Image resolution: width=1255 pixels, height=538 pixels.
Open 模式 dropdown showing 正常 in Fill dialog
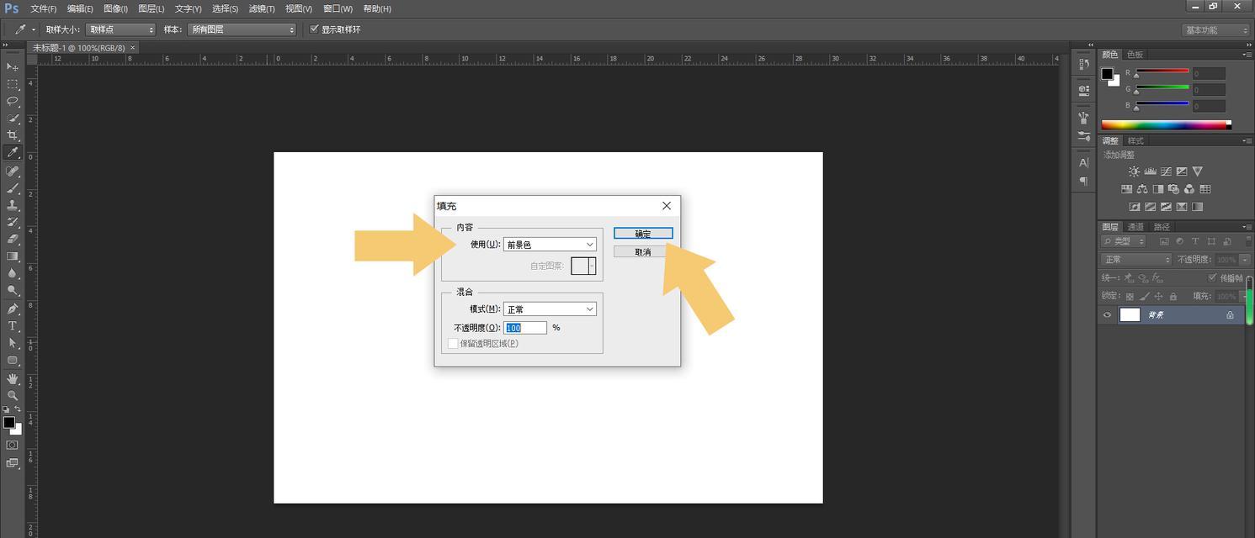click(550, 309)
